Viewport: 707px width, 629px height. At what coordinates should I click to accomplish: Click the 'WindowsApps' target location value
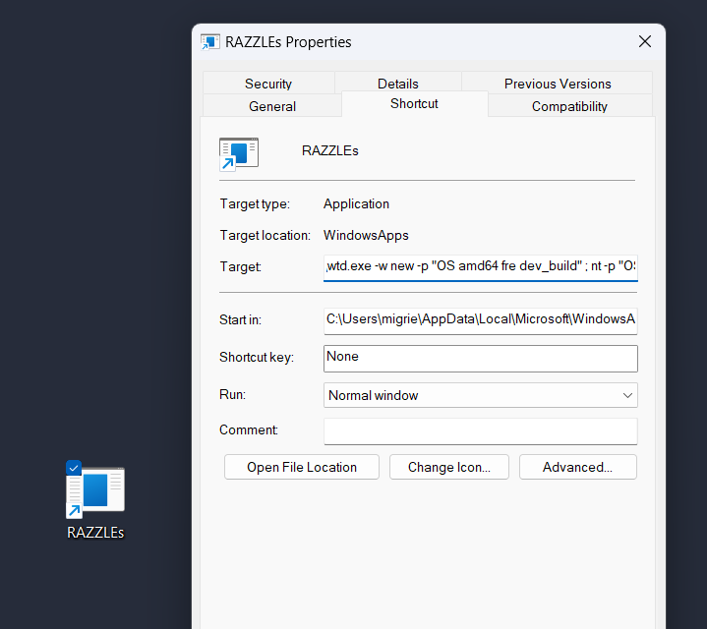[x=366, y=235]
